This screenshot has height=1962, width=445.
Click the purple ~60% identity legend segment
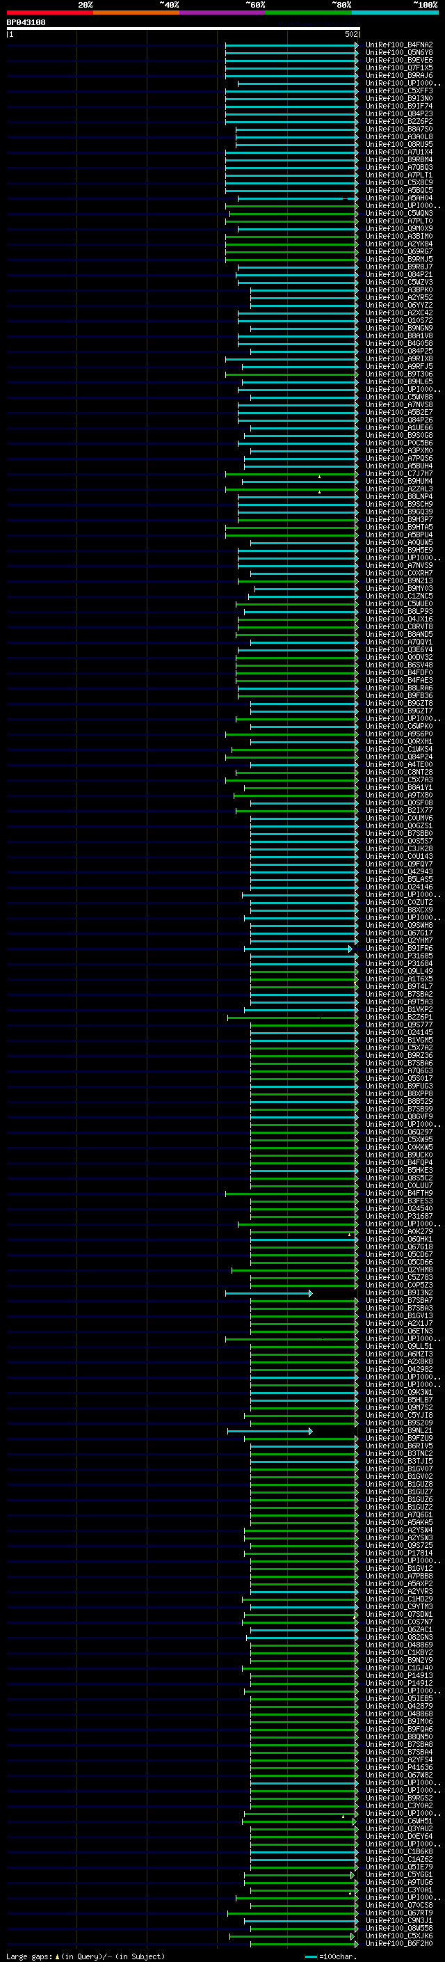coord(223,13)
